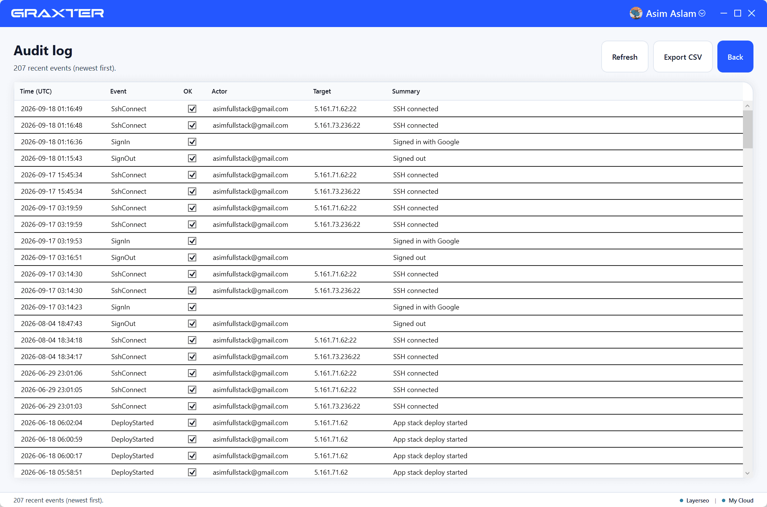This screenshot has width=767, height=507.
Task: Select the Layerseo status indicator
Action: coord(694,500)
